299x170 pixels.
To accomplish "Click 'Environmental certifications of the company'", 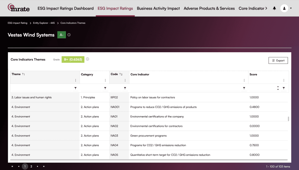I will 157,117.
